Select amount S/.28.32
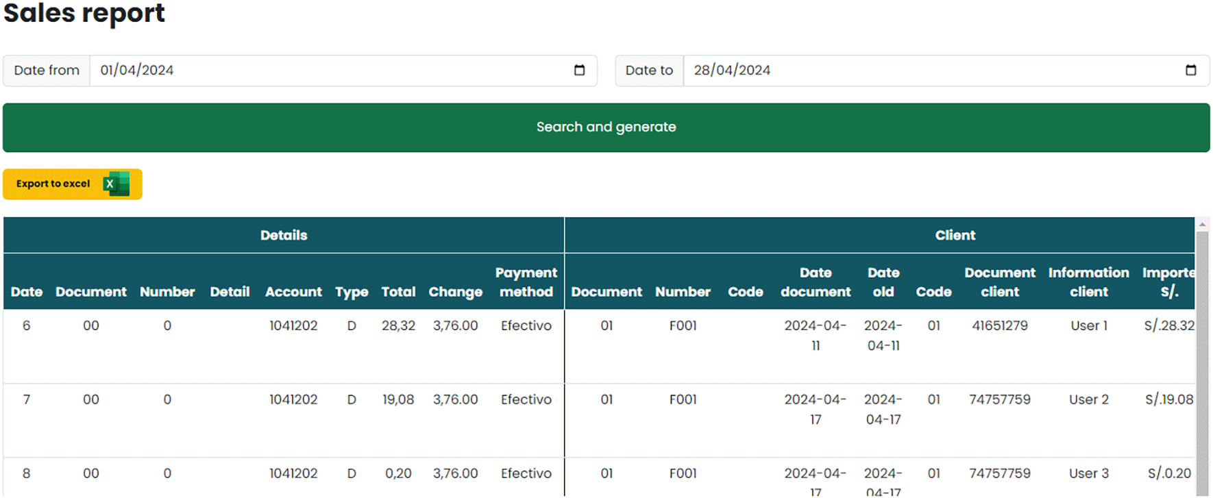 click(x=1169, y=326)
